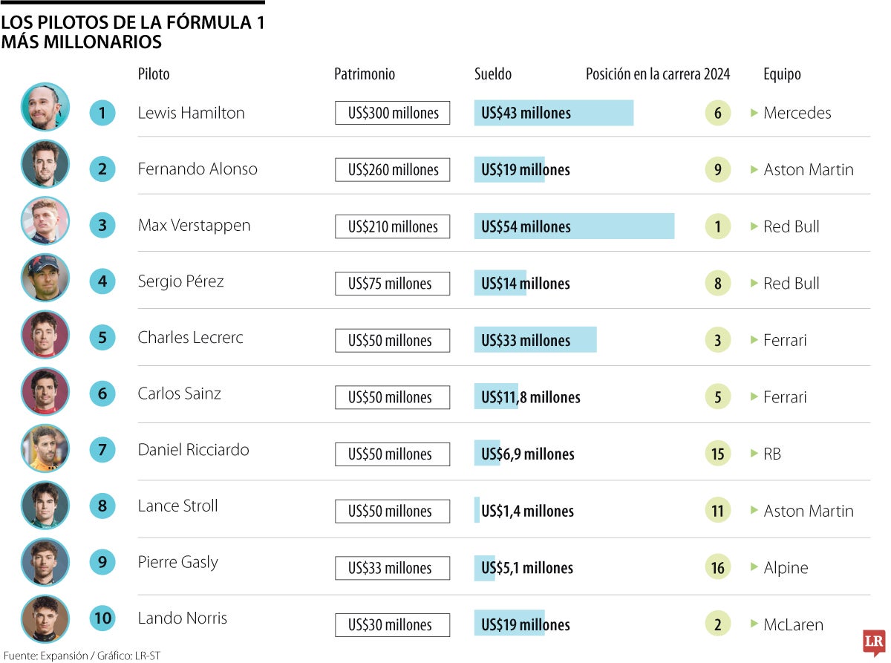The width and height of the screenshot is (891, 663).
Task: Click the green arrow beside McLaren
Action: tap(754, 624)
